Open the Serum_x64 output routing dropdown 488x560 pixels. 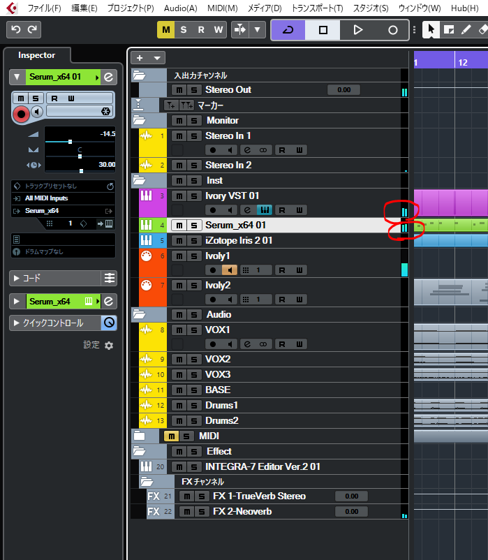point(63,211)
